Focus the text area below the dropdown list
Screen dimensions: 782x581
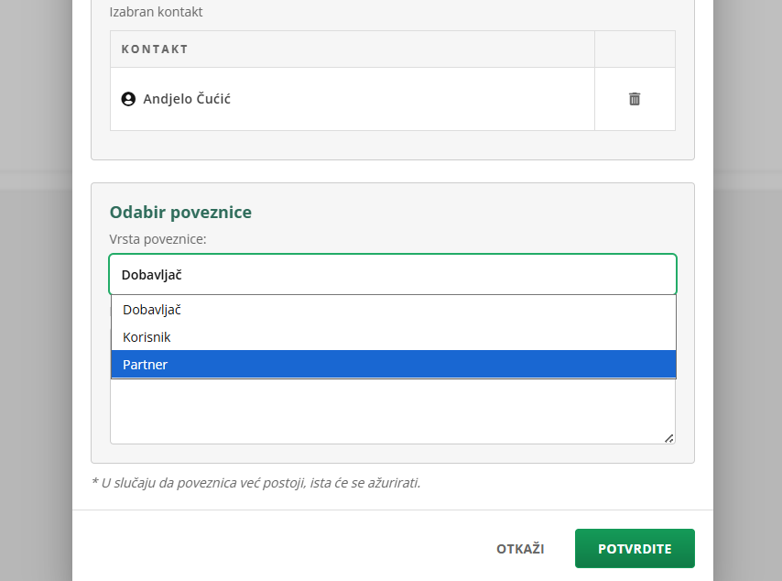coord(393,412)
